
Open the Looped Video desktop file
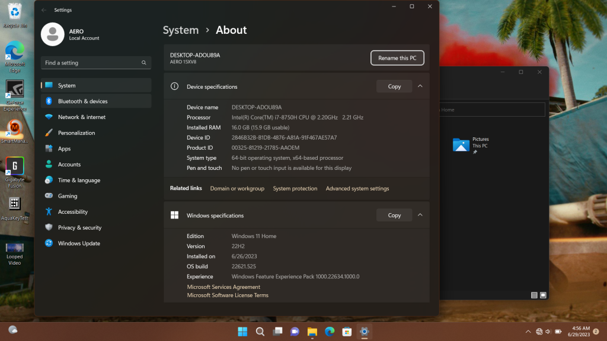(15, 253)
